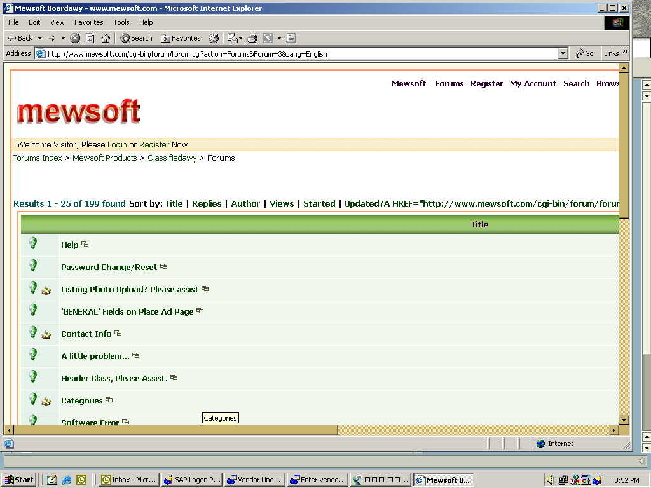The width and height of the screenshot is (651, 488).
Task: Open My Account in top navigation
Action: (x=533, y=83)
